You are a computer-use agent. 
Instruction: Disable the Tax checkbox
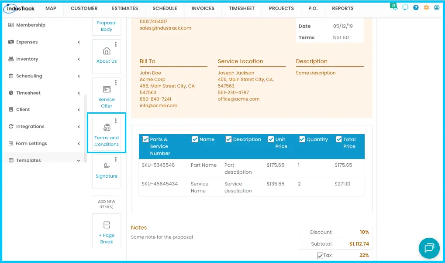tap(320, 256)
